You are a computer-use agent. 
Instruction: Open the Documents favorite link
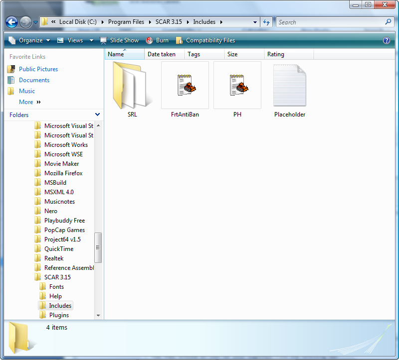pyautogui.click(x=34, y=80)
